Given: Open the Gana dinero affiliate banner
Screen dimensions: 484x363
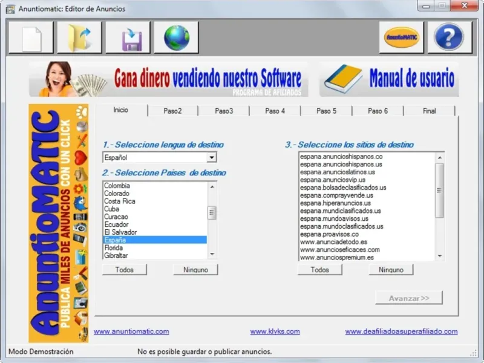Looking at the screenshot, I should click(169, 79).
